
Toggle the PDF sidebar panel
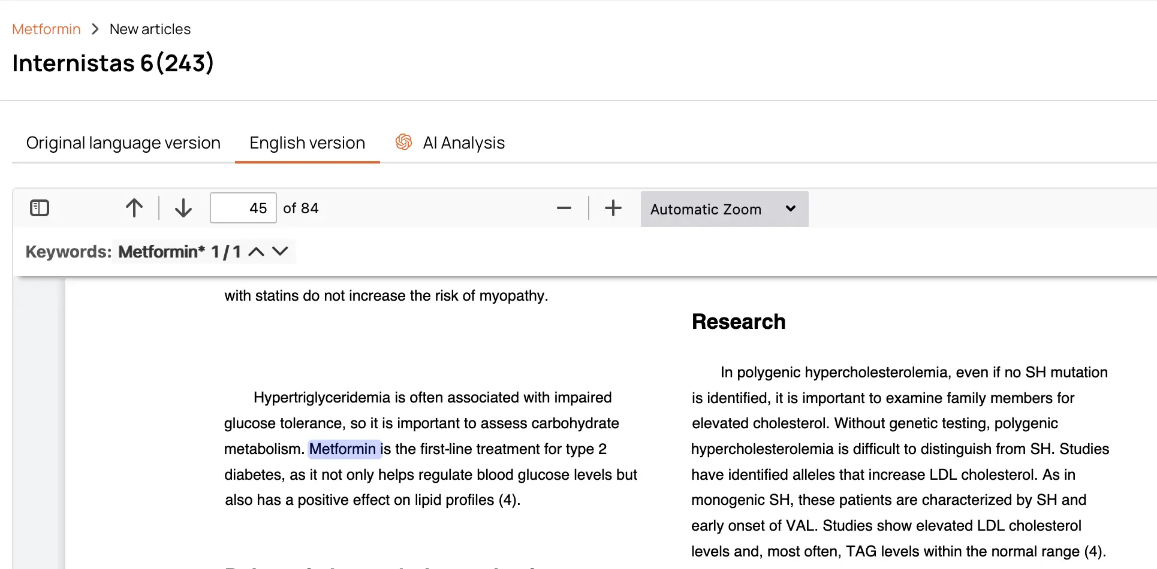click(x=40, y=208)
